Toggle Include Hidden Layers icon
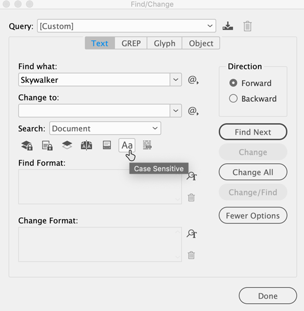This screenshot has width=304, height=311. (67, 145)
